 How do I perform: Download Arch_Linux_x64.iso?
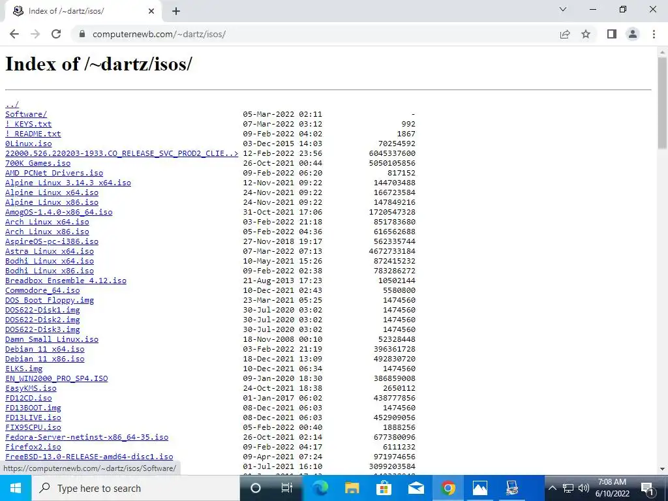pos(47,222)
